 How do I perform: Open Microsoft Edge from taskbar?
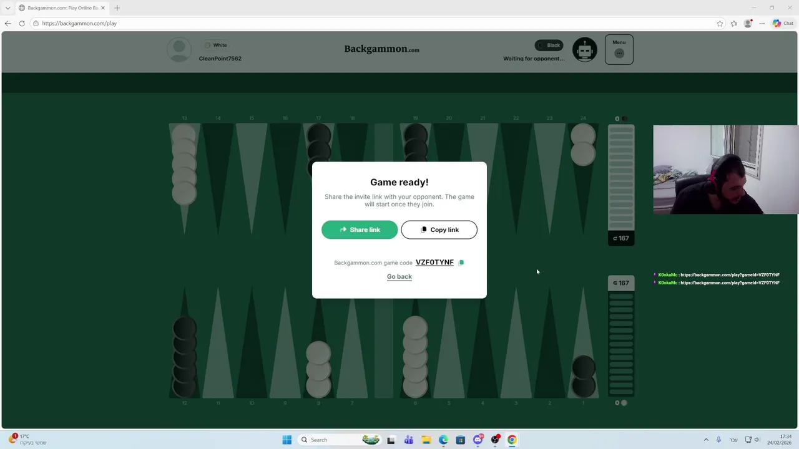(x=443, y=440)
